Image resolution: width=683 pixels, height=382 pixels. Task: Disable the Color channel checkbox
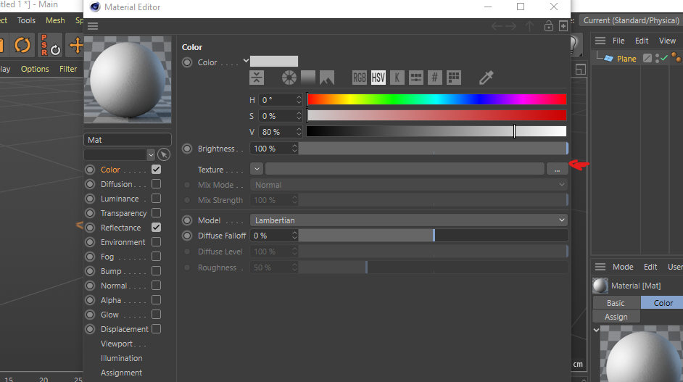tap(156, 169)
